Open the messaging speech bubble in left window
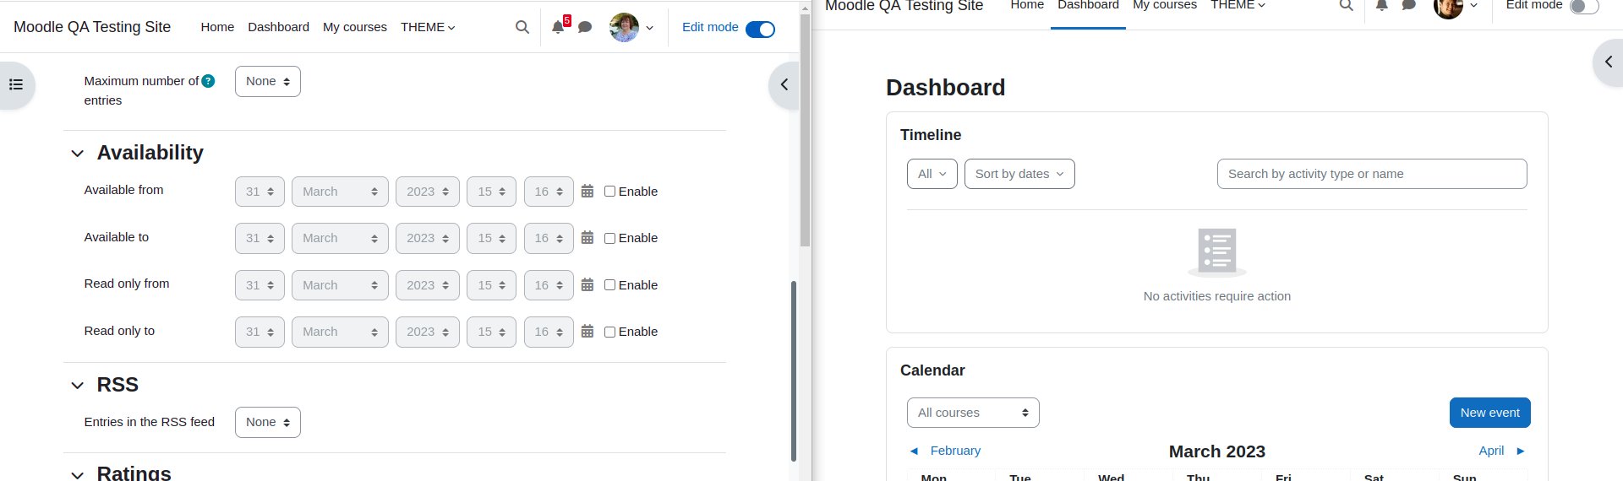Screen dimensions: 1623x481 click(584, 27)
